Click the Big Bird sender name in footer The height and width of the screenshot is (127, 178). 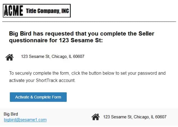pos(11,114)
